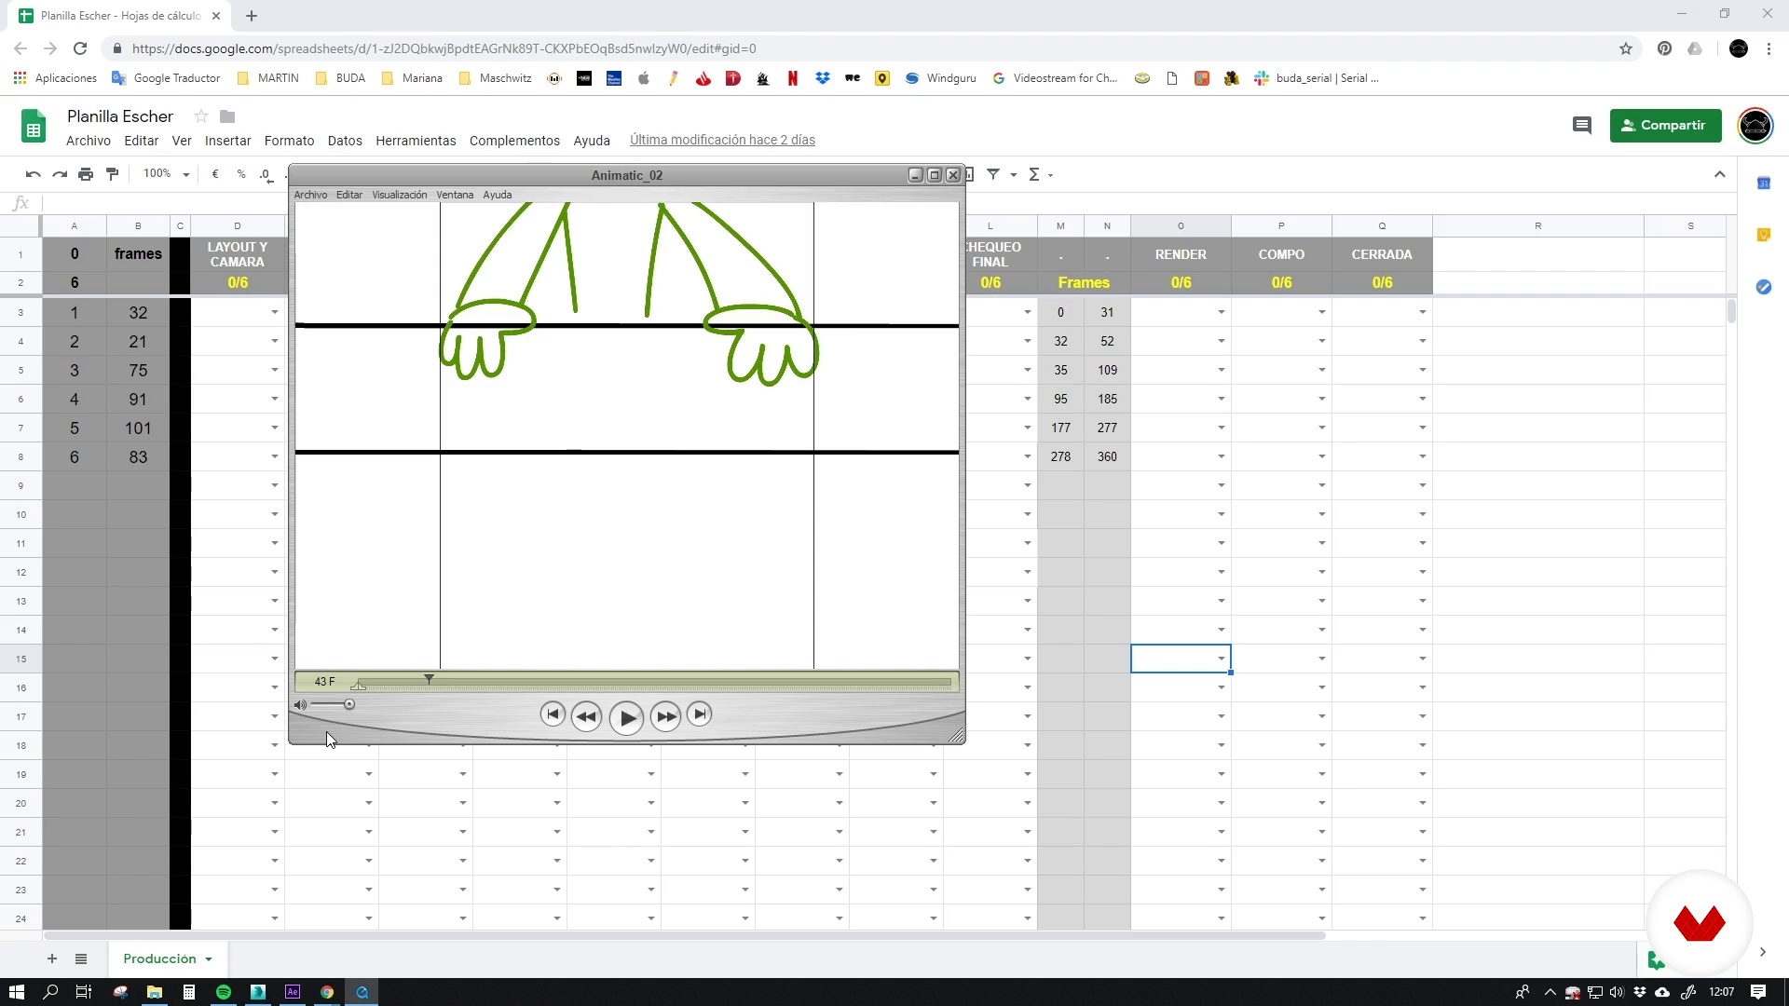Open the comment history icon
Viewport: 1789px width, 1006px height.
1581,125
